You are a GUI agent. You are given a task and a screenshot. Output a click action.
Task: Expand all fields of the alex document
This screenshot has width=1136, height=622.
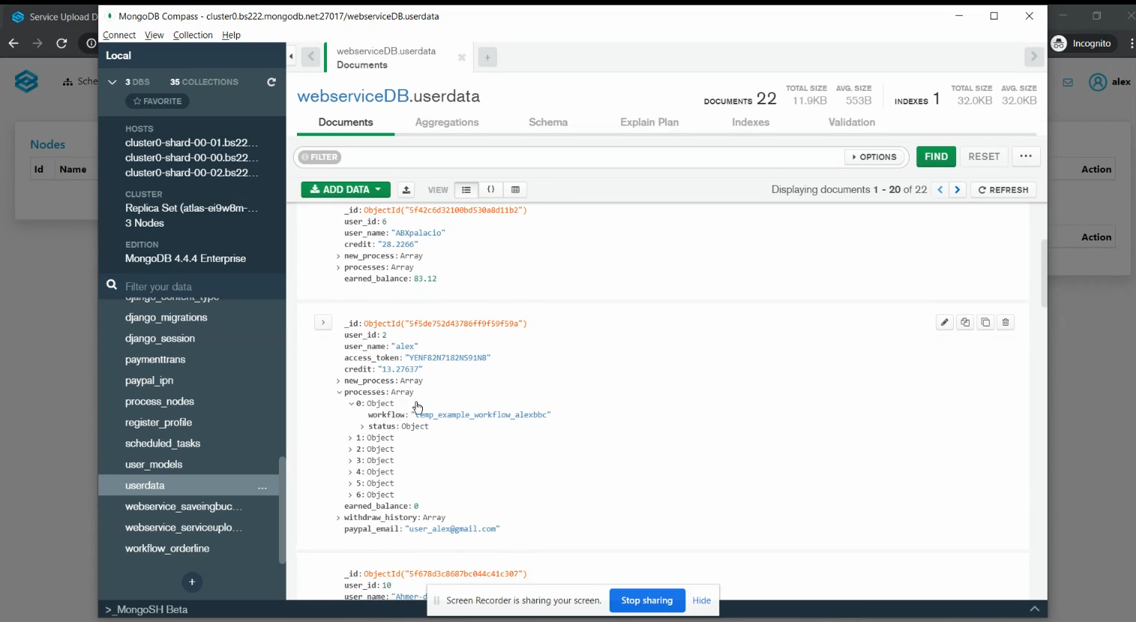(322, 323)
